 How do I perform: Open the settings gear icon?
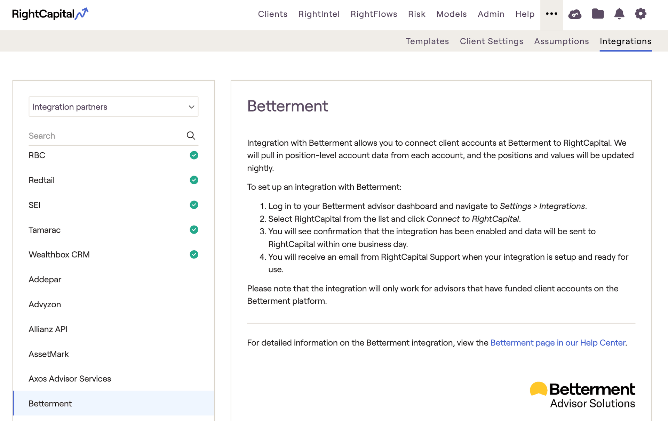click(640, 14)
